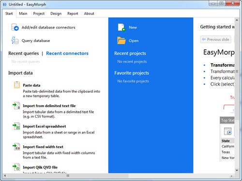Click the Top States table title

tap(227, 120)
